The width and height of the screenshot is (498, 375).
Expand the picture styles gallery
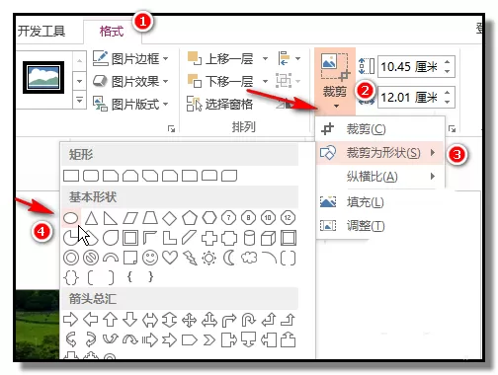click(x=79, y=100)
